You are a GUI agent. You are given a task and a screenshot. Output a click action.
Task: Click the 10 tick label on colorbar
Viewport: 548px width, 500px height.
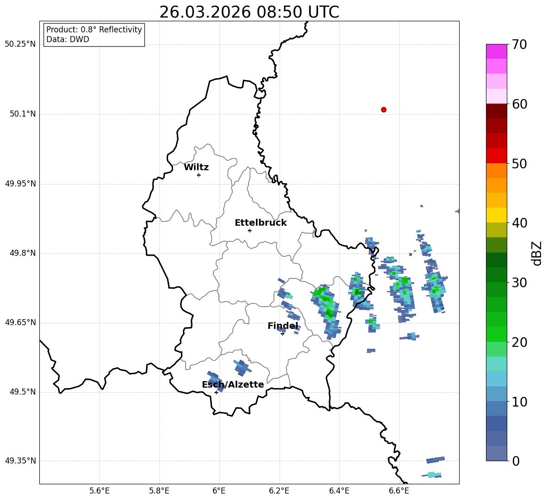(519, 401)
